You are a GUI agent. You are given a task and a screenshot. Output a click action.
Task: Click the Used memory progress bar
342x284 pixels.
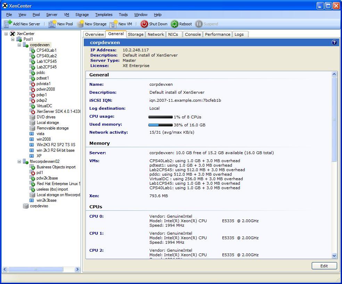tap(160, 125)
